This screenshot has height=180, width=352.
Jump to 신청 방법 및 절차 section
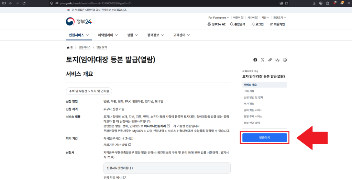[x=253, y=98]
